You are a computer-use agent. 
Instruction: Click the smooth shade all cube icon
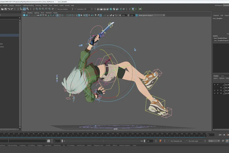click(79, 15)
